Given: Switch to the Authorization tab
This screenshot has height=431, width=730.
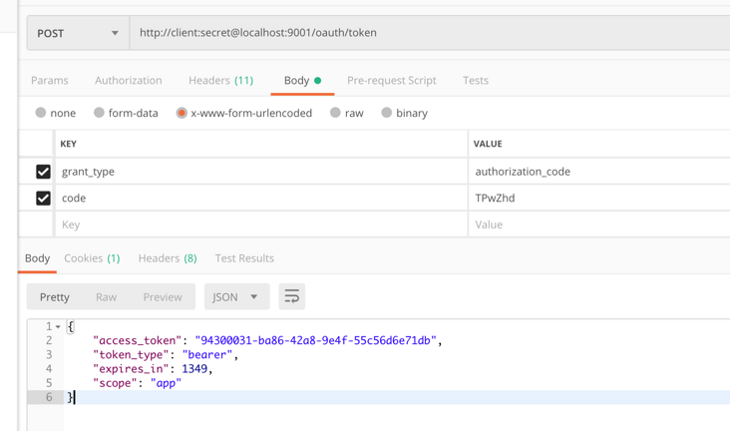Looking at the screenshot, I should 128,80.
